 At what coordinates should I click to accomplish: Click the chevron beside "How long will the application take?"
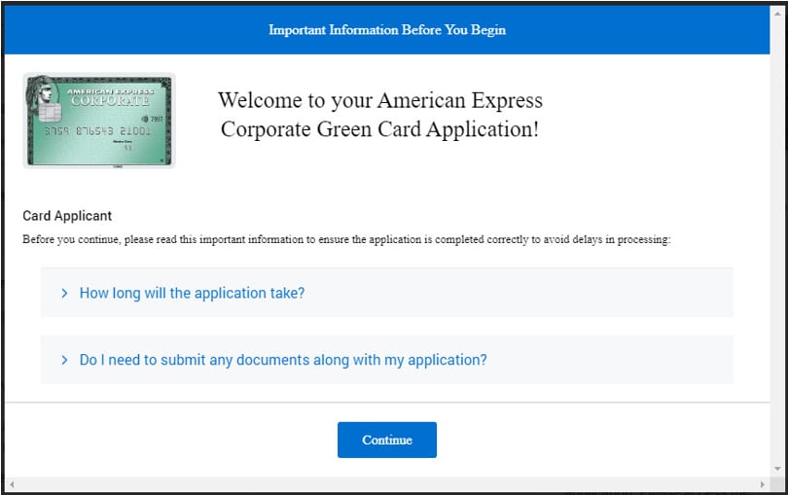tap(64, 293)
